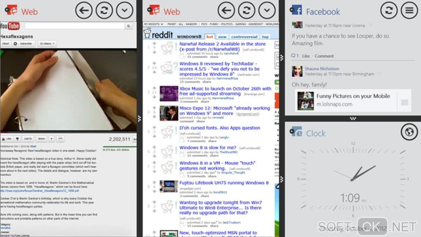Flag the YouTube video with the flag icon
The height and width of the screenshot is (237, 421).
52,139
